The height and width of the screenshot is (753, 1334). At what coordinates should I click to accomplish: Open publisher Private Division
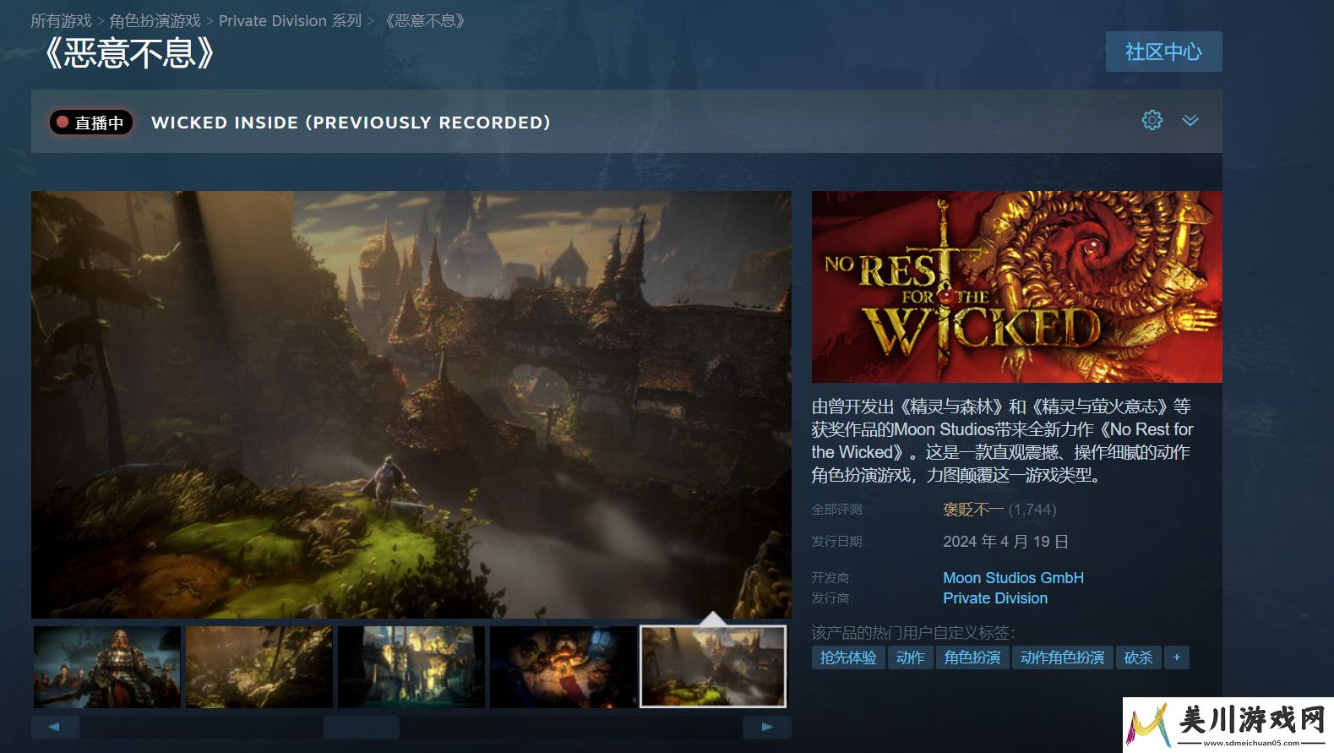pyautogui.click(x=995, y=598)
